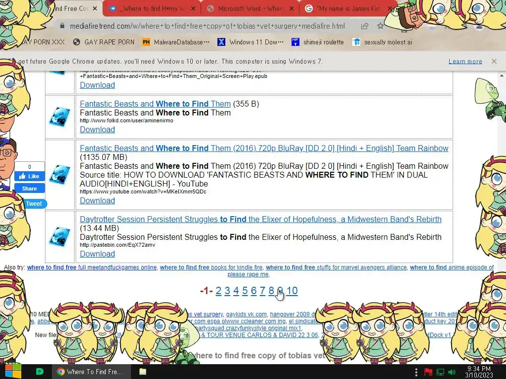Click the Tweet button
506x379 pixels.
coord(34,204)
